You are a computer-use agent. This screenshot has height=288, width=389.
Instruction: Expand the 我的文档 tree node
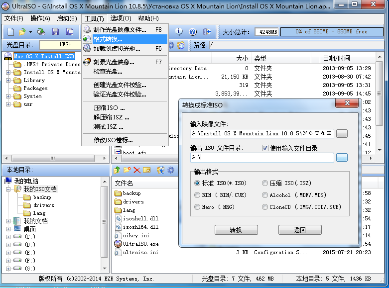8,221
